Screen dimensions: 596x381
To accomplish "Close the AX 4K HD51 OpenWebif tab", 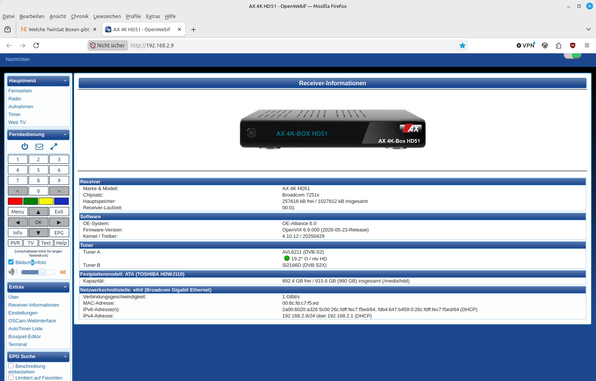I will (179, 29).
